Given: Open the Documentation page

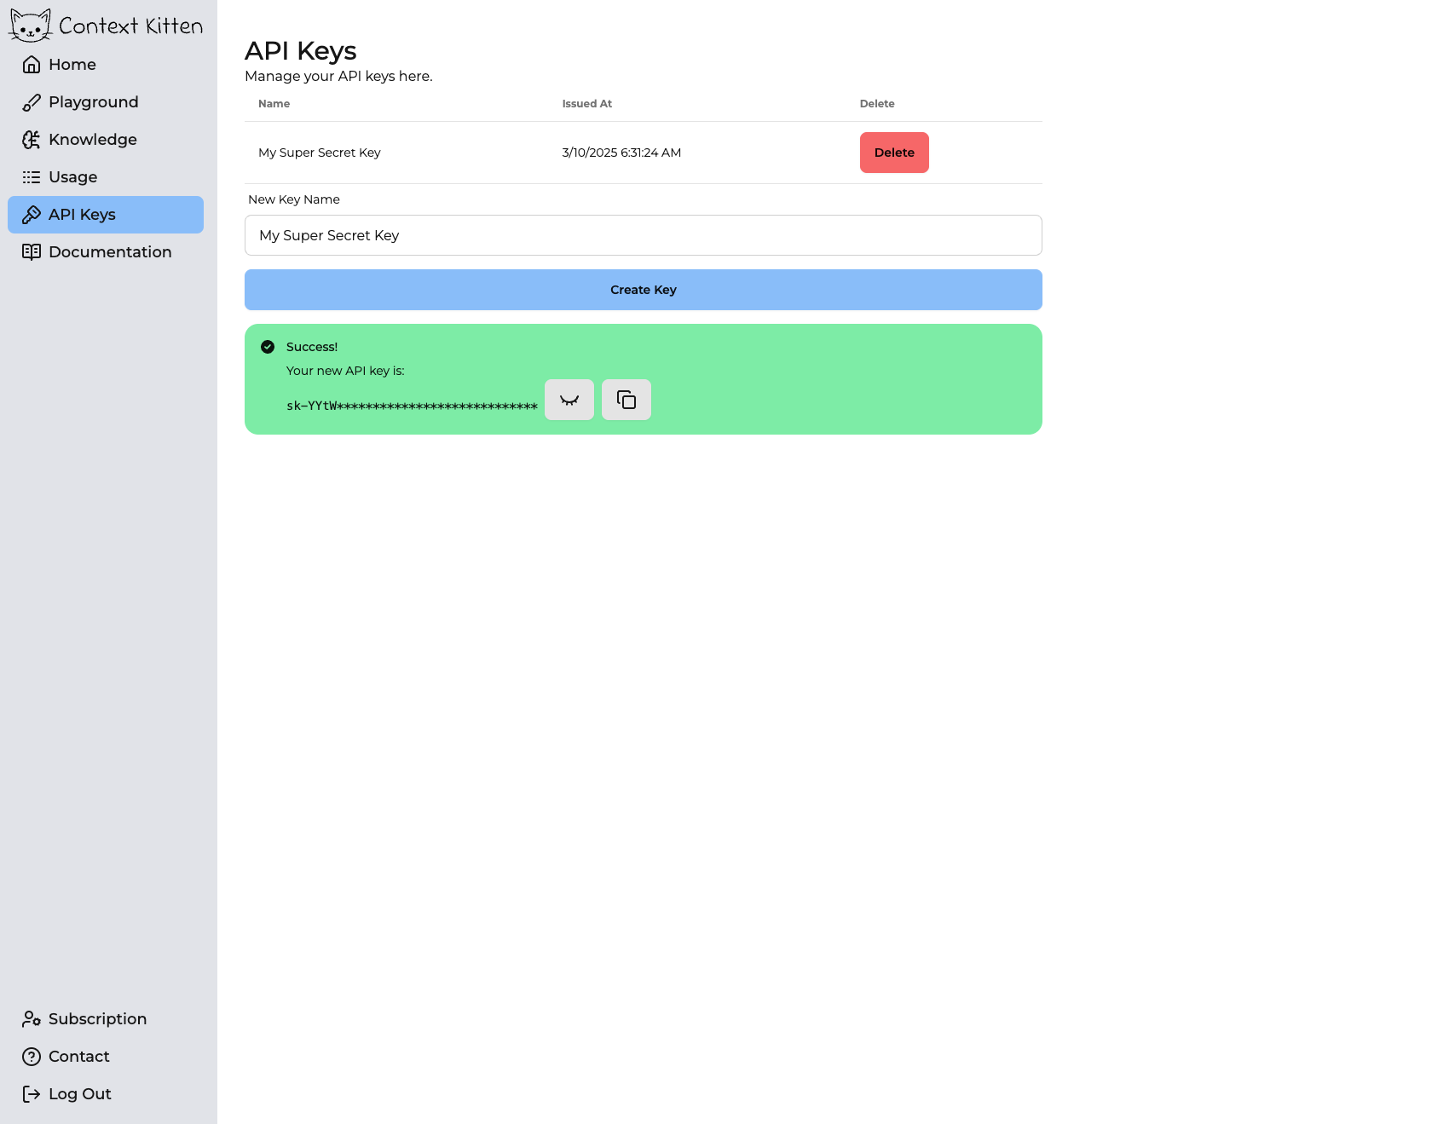Looking at the screenshot, I should click(106, 252).
